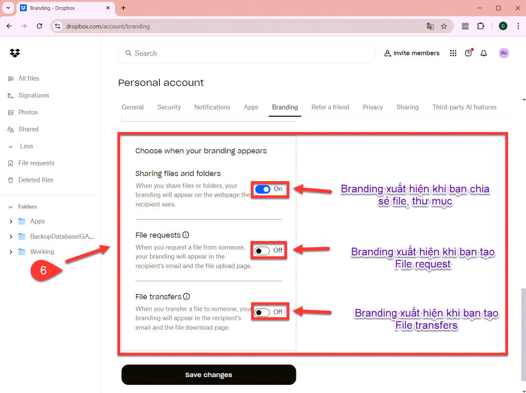Image resolution: width=526 pixels, height=393 pixels.
Task: Open Signatures in the sidebar
Action: (x=29, y=96)
